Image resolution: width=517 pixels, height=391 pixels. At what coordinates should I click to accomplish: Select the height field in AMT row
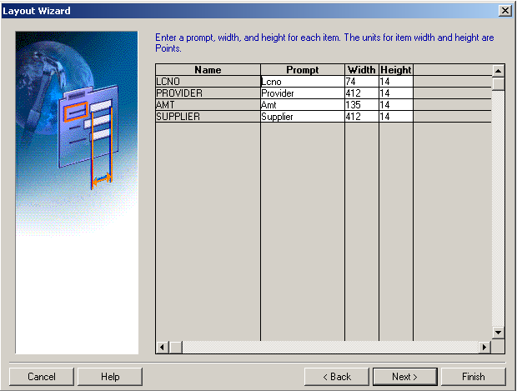click(x=396, y=105)
